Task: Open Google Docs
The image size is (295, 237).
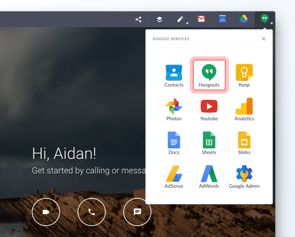Action: pos(174,143)
